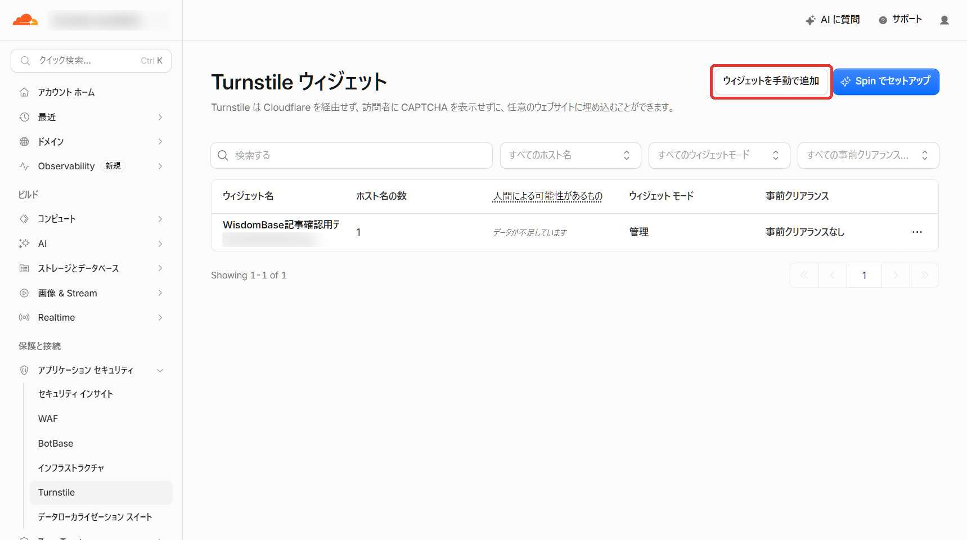Open セキュリティ インサイト in sidebar
967x540 pixels.
point(75,394)
